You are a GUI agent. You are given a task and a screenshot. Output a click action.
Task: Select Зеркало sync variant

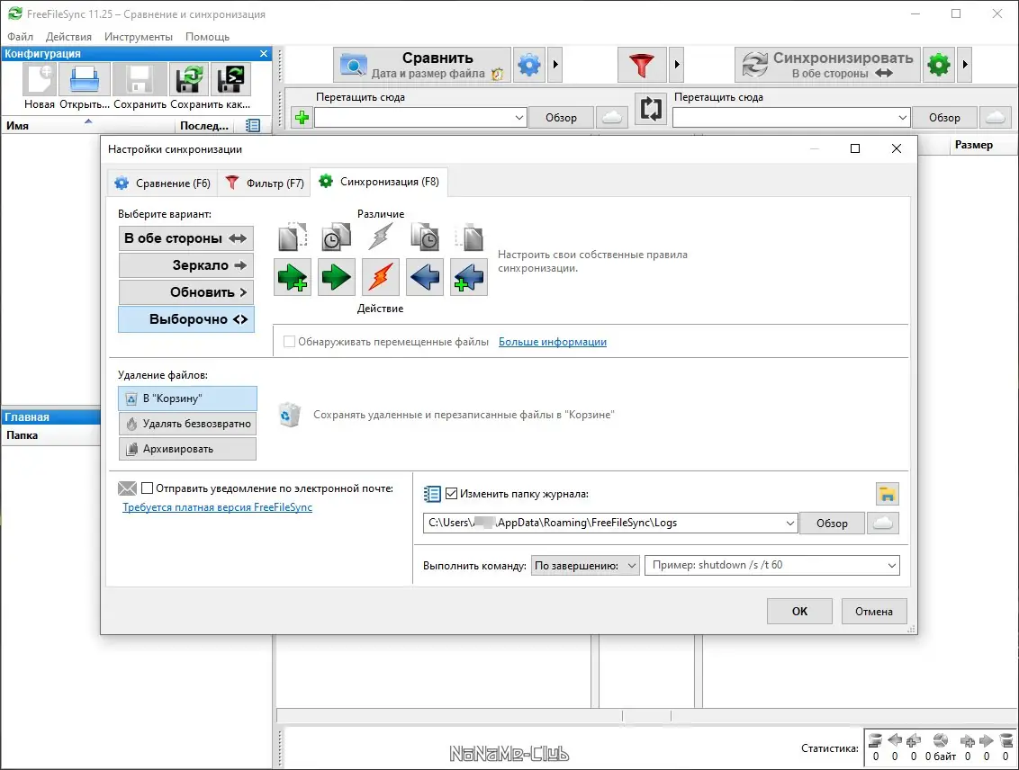coord(185,264)
